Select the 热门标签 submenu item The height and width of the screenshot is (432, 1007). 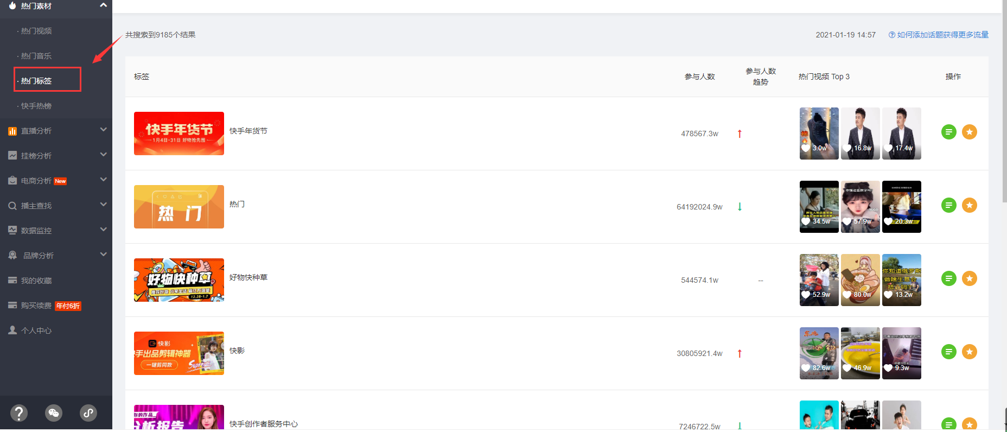pos(36,81)
